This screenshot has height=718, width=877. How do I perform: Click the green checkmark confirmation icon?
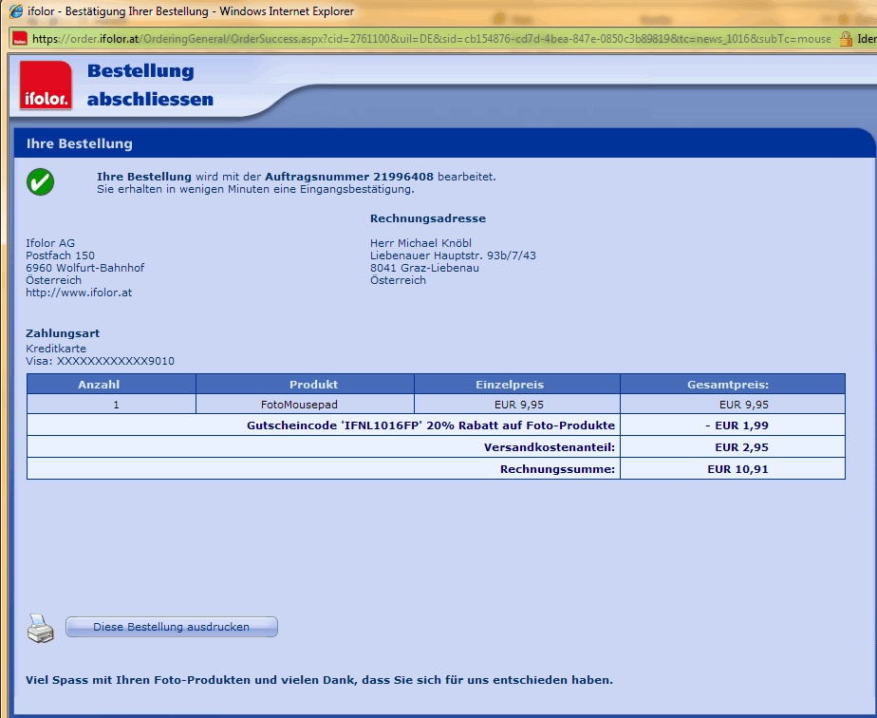40,182
